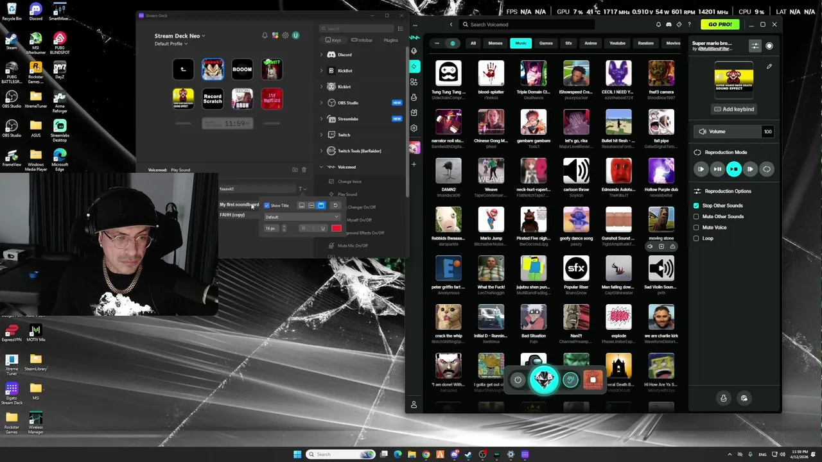Image resolution: width=822 pixels, height=462 pixels.
Task: Open the Stream Deck Neo device dropdown
Action: 180,36
